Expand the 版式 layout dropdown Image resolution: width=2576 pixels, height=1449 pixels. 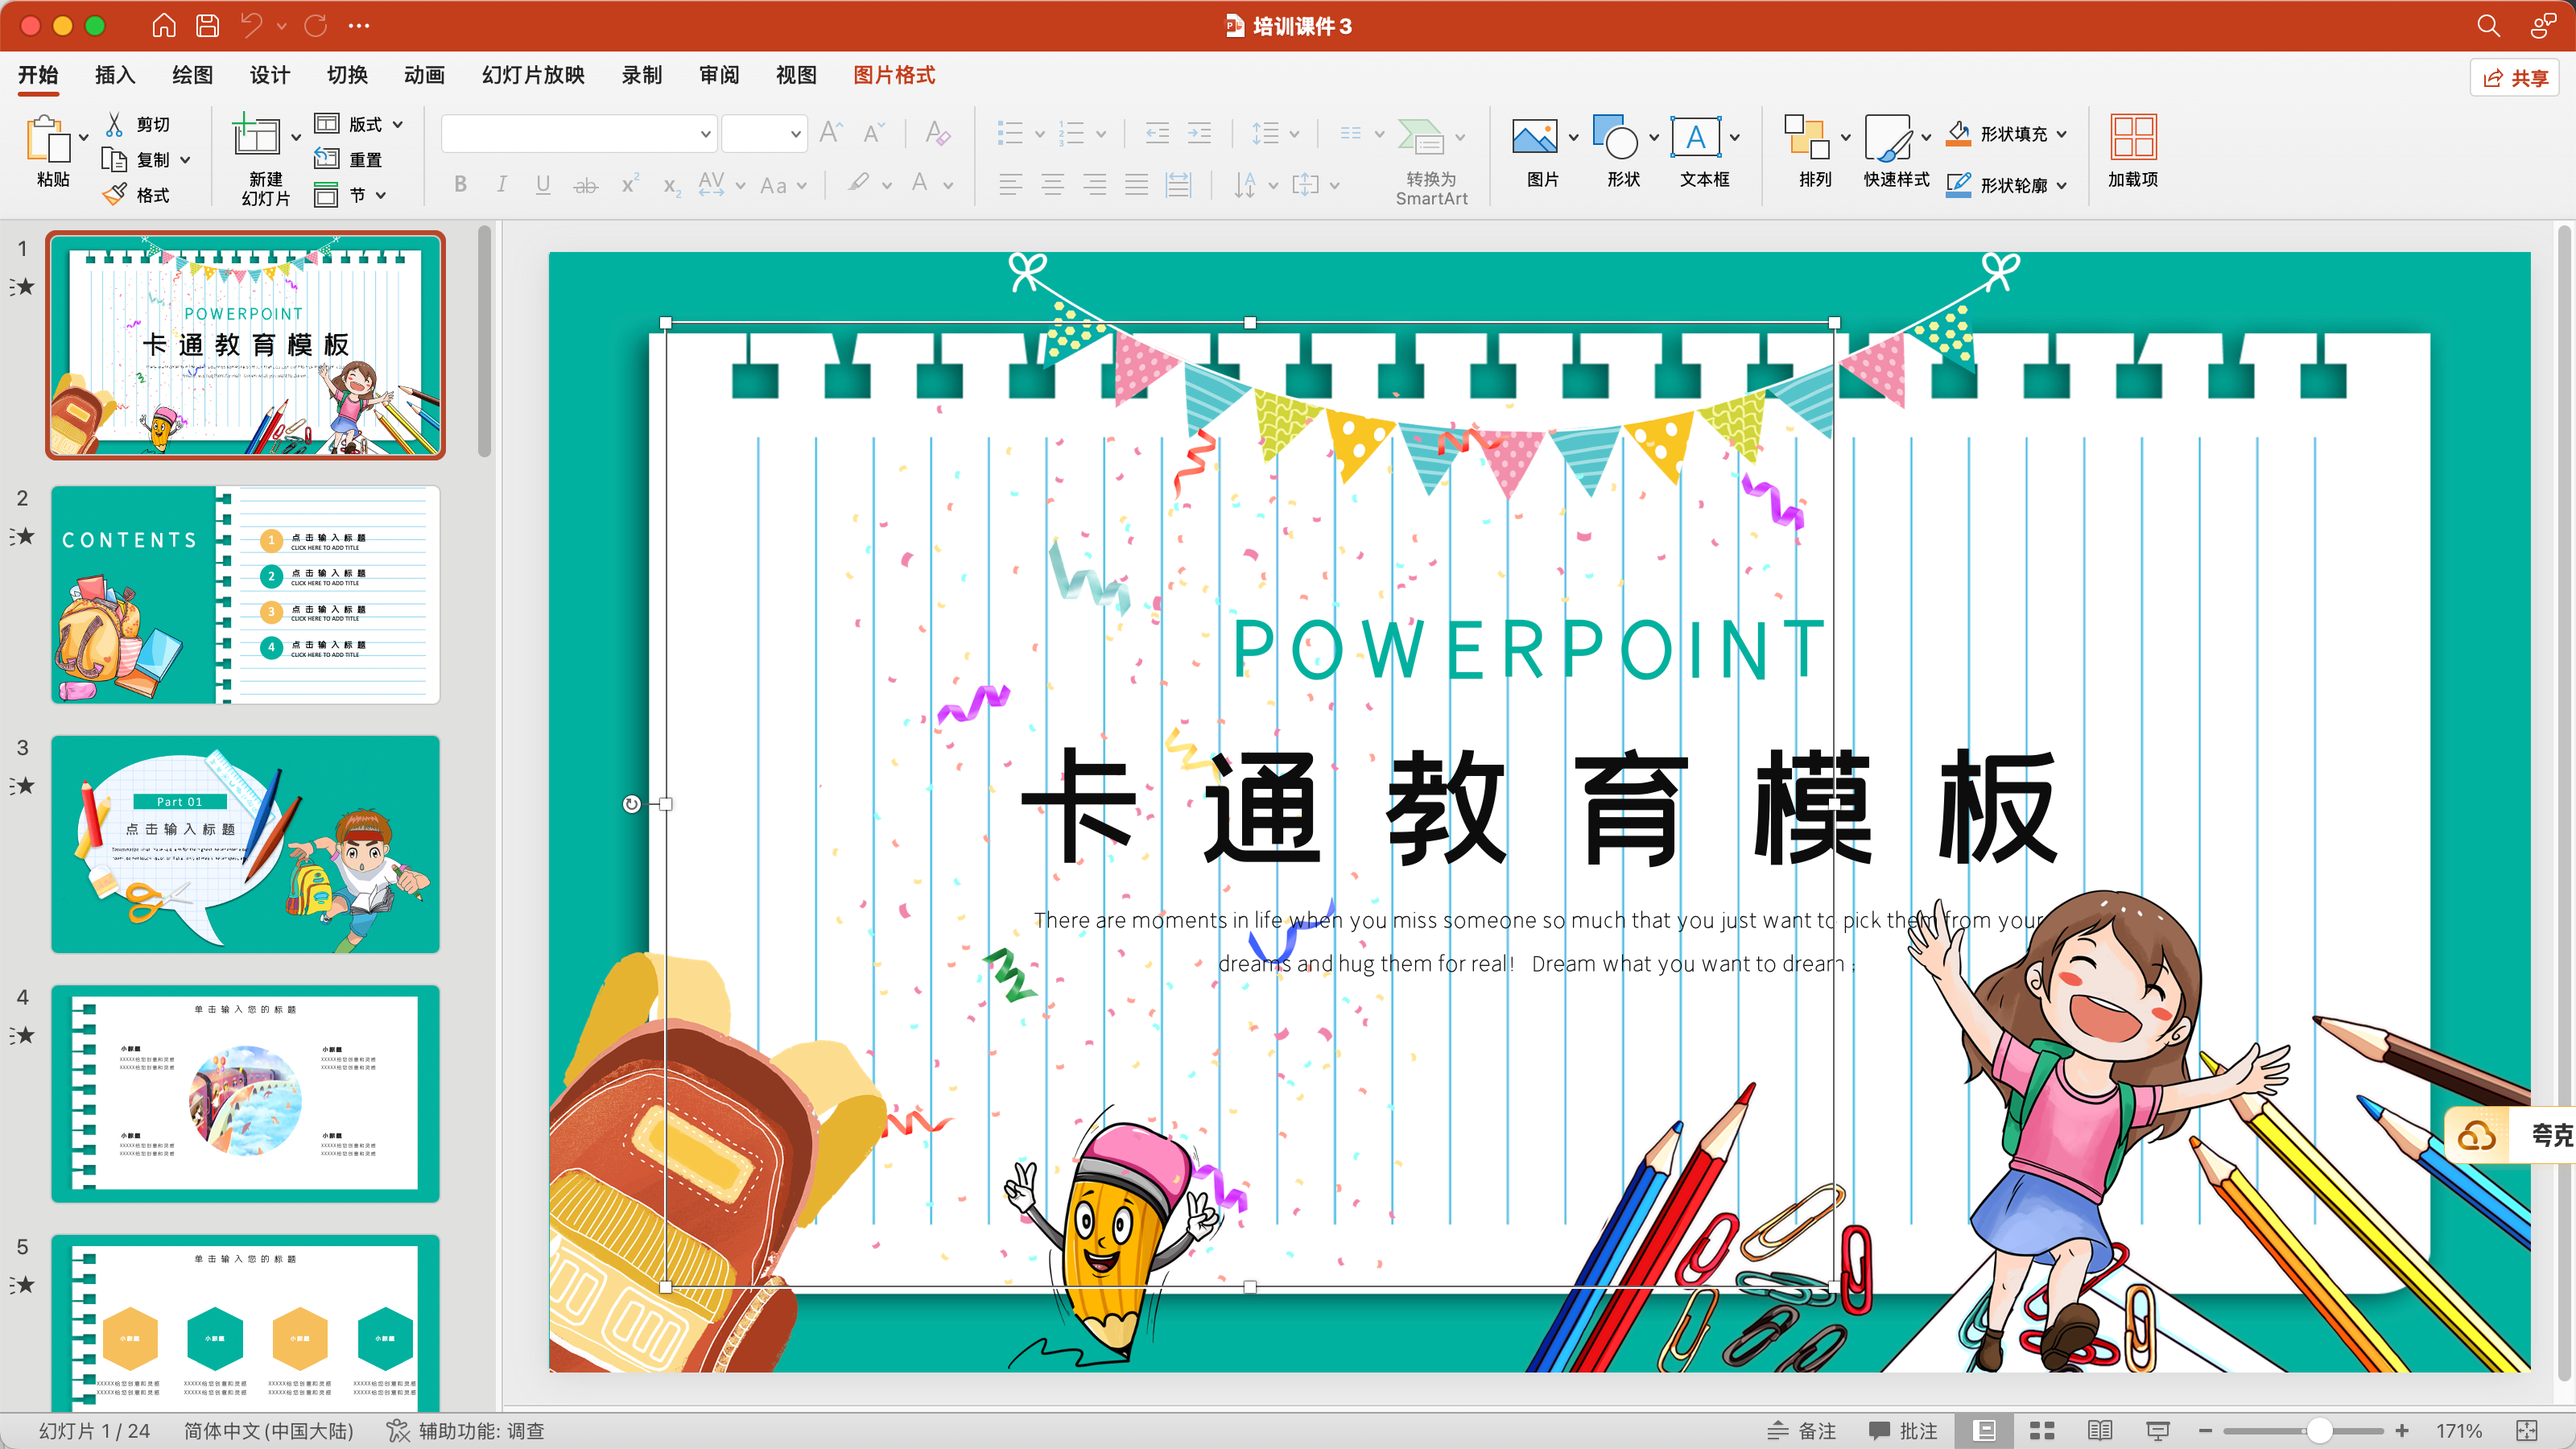click(398, 124)
